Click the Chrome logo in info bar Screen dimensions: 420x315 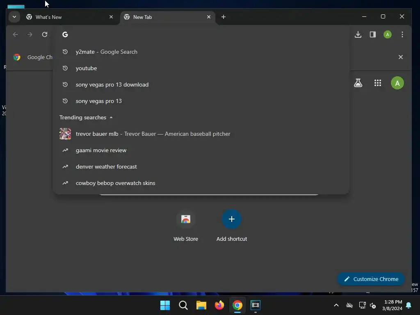pyautogui.click(x=17, y=57)
